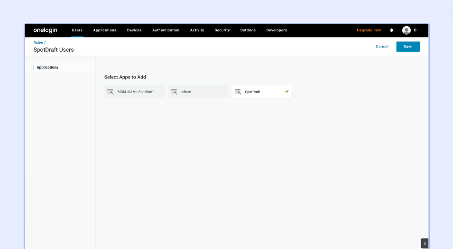Open the Security menu

[x=222, y=30]
